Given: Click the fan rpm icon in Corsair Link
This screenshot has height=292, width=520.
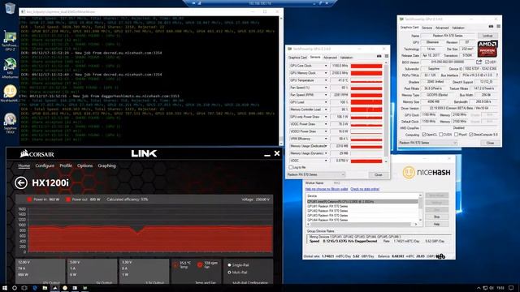Looking at the screenshot, I should click(x=200, y=265).
